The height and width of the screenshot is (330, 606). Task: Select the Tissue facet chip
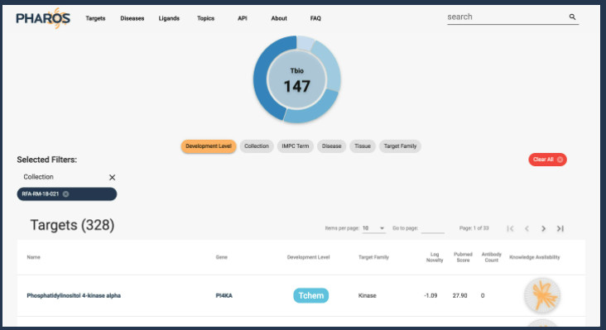point(363,146)
